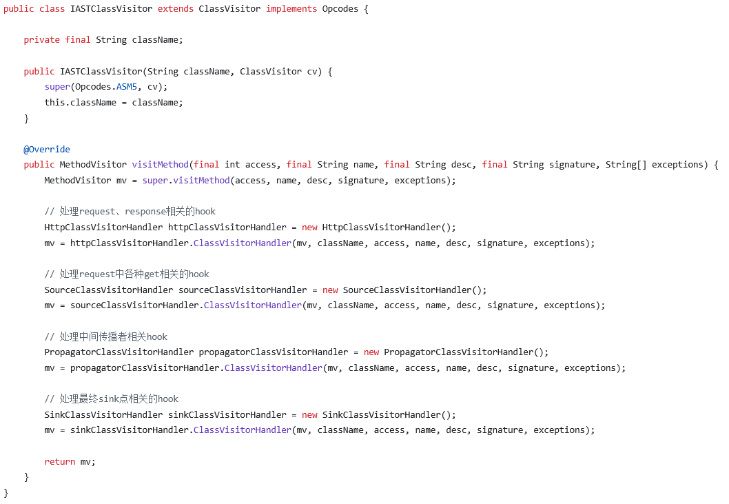Click the 'extends' keyword in the class declaration
The height and width of the screenshot is (504, 729).
[176, 9]
